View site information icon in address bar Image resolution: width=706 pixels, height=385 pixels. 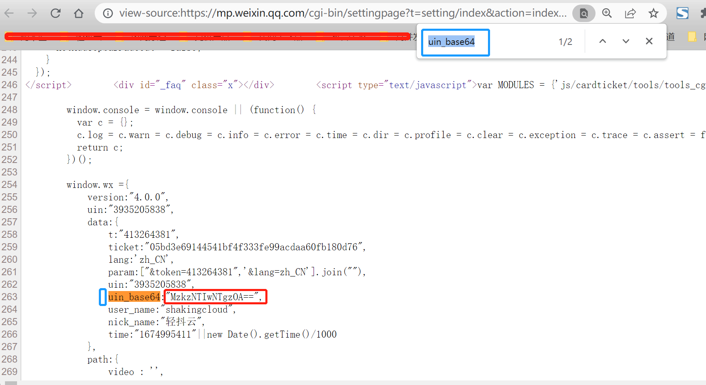click(108, 13)
